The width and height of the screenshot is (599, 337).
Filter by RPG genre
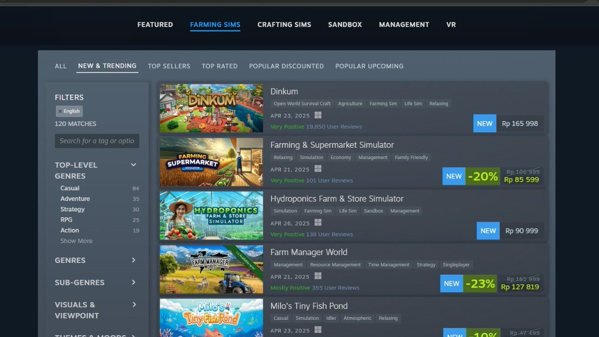[x=66, y=220]
